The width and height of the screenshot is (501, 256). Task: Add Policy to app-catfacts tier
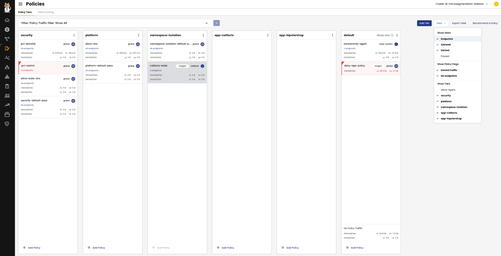(226, 248)
